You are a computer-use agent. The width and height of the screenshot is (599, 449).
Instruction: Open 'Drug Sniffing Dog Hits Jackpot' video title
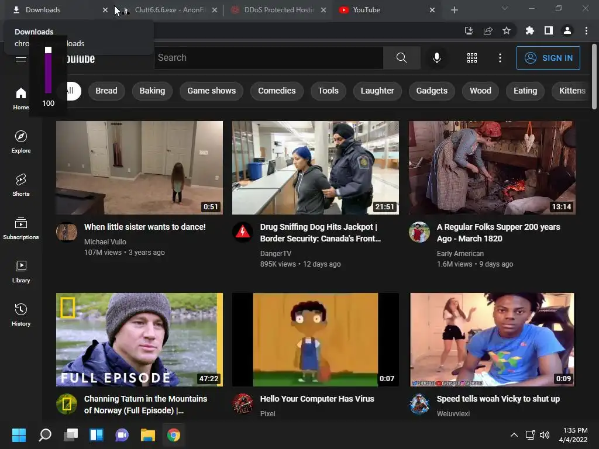(320, 233)
